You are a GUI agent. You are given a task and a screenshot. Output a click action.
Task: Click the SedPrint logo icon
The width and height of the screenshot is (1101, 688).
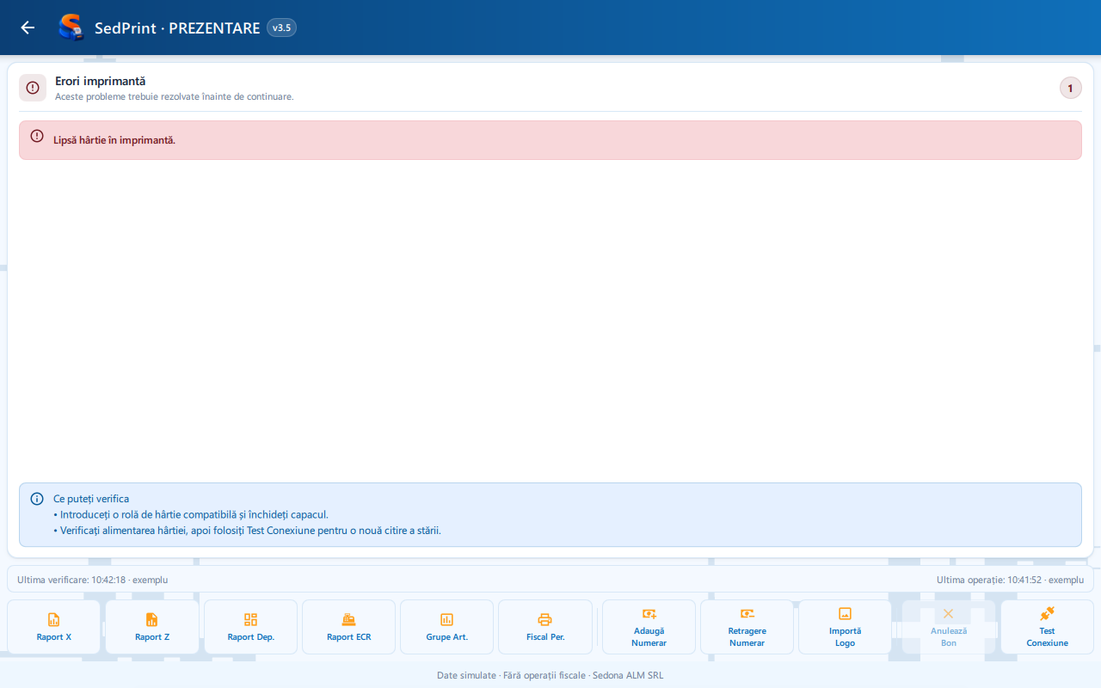coord(71,28)
